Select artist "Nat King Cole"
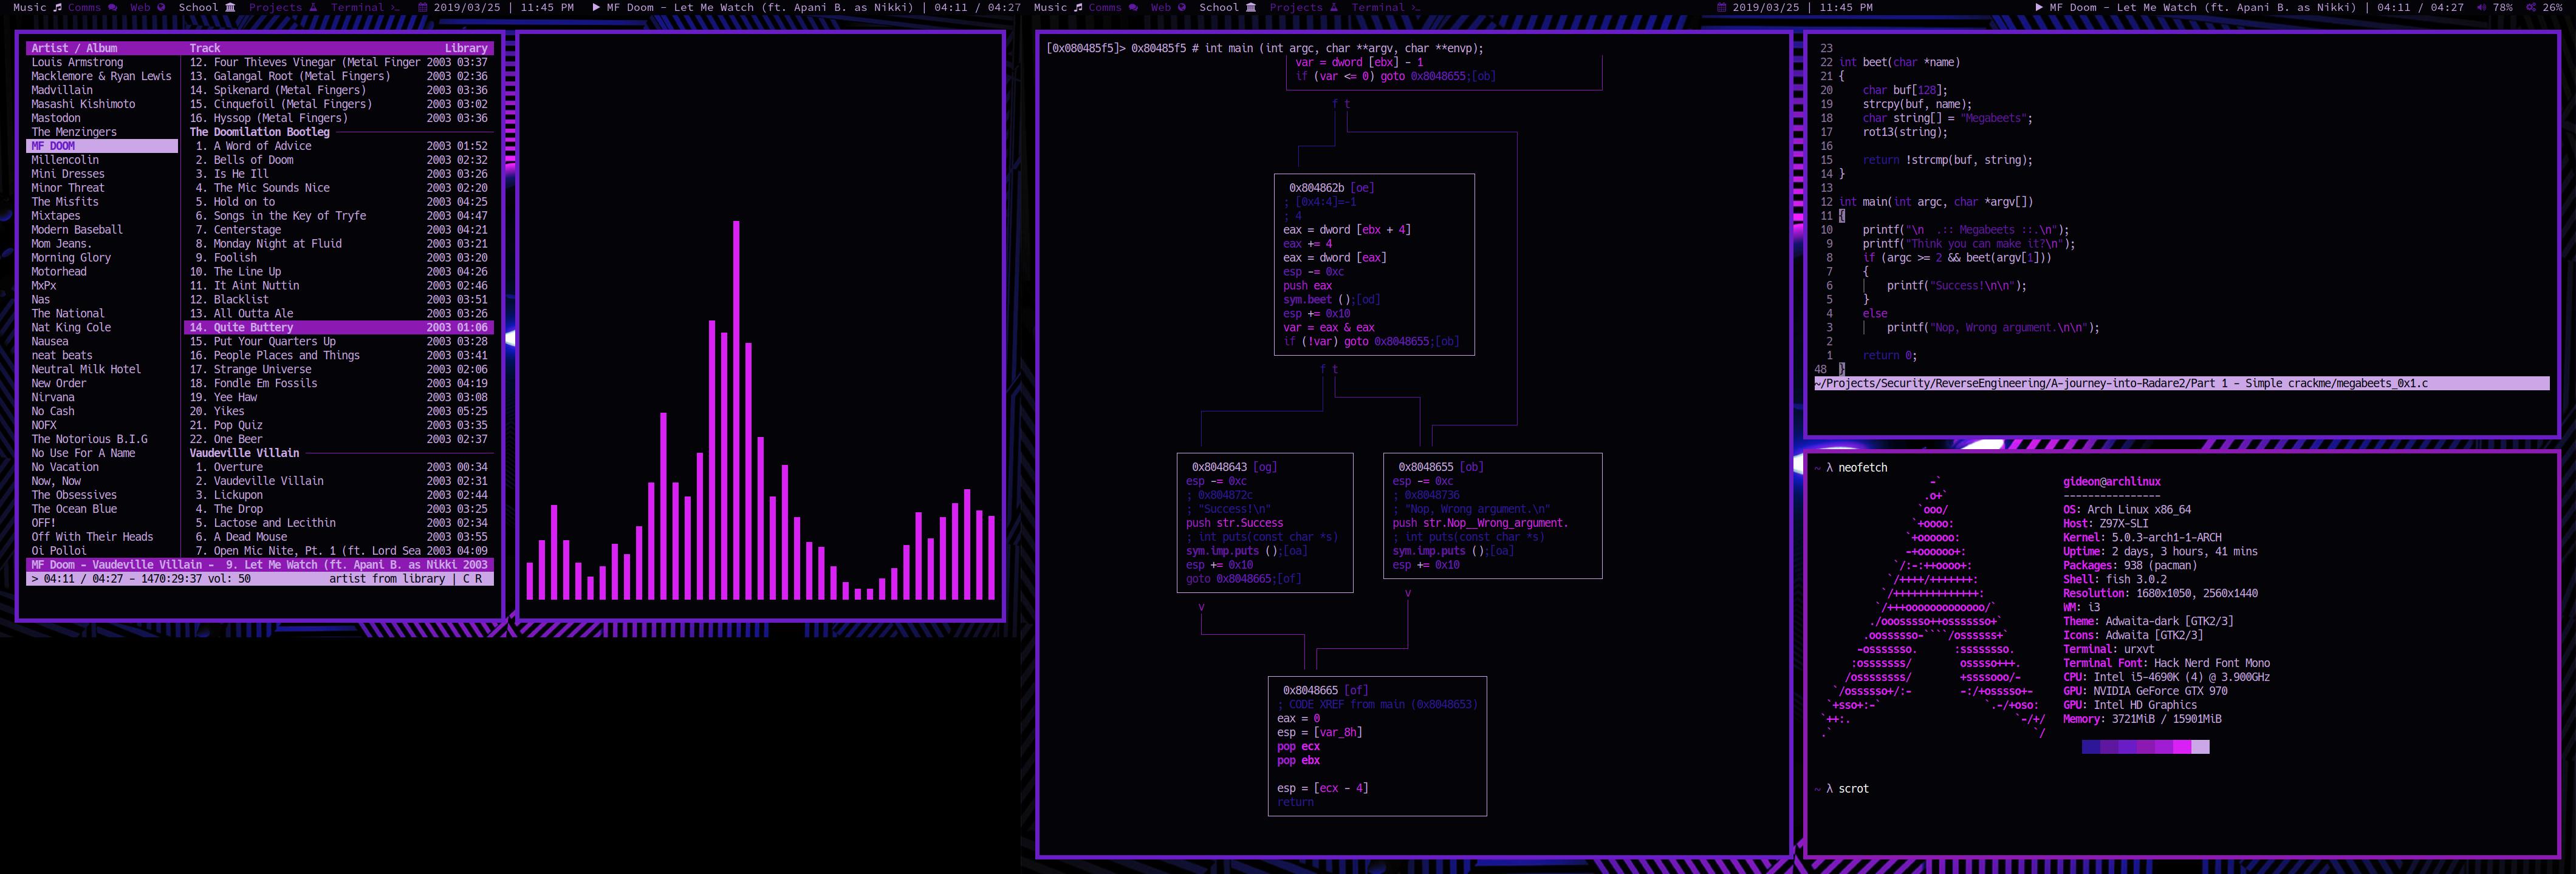This screenshot has width=2576, height=874. (71, 328)
